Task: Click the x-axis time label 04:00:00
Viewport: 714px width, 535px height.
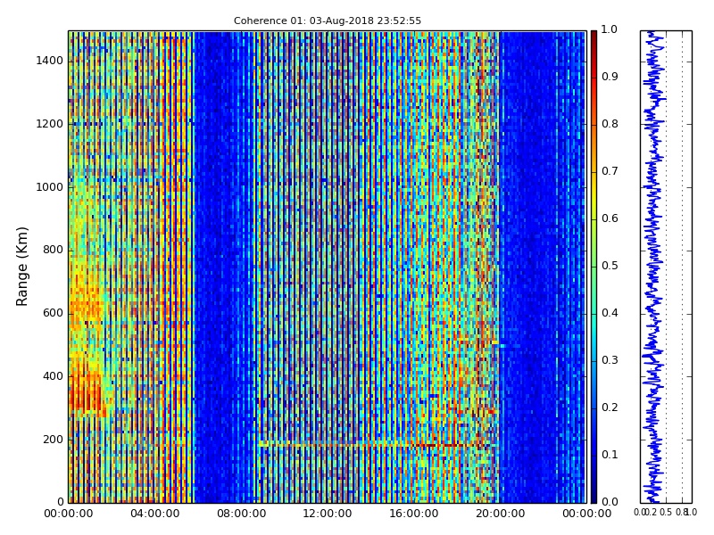Action: pos(154,514)
